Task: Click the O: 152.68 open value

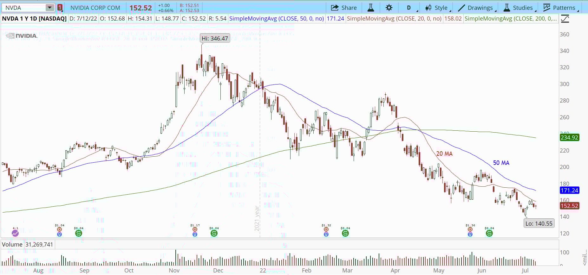Action: click(x=113, y=19)
